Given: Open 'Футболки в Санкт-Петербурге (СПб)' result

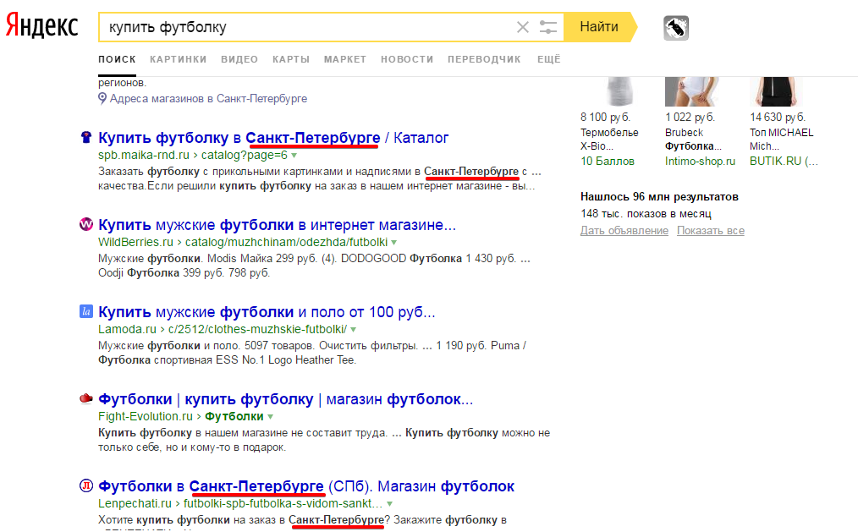Looking at the screenshot, I should (x=306, y=486).
